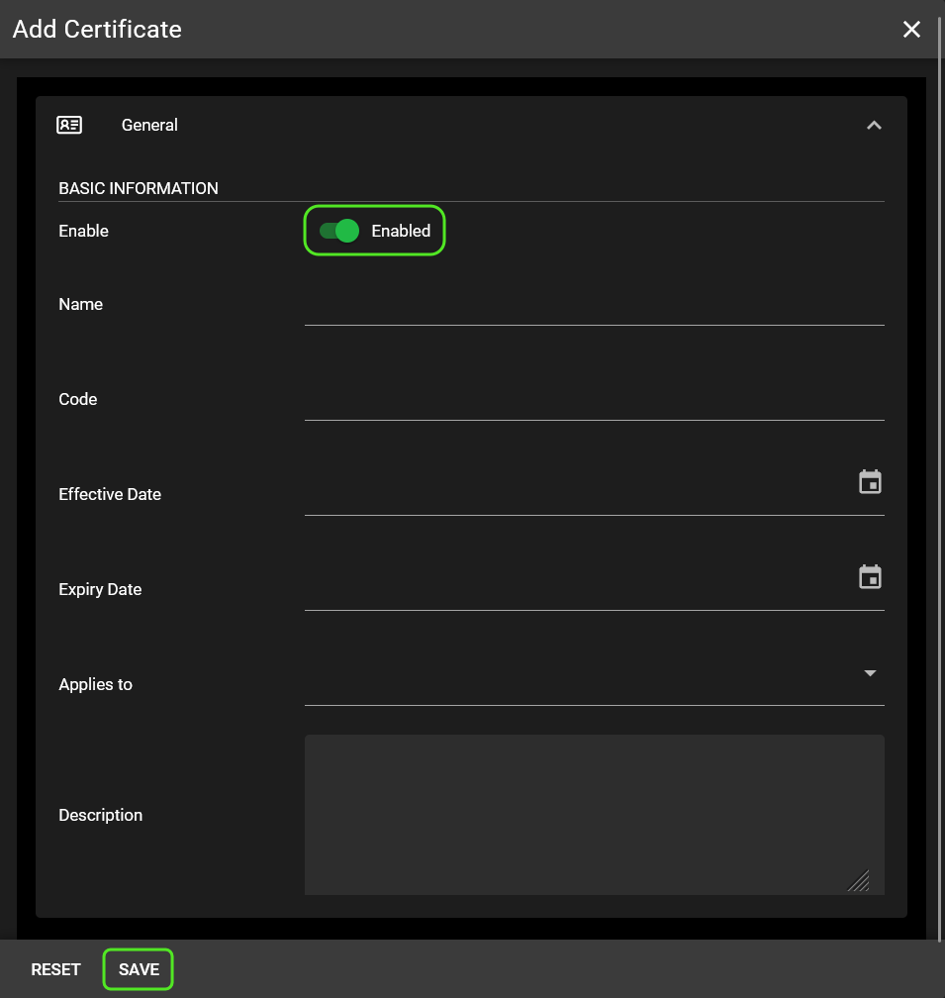Click inside the Description text area
945x998 pixels.
[594, 815]
